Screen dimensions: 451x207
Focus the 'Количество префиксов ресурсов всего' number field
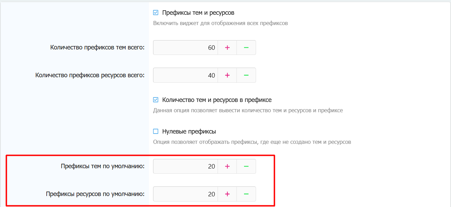[185, 75]
